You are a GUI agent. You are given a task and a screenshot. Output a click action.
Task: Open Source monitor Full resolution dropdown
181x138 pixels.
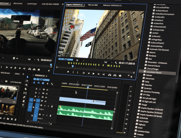click(32, 60)
